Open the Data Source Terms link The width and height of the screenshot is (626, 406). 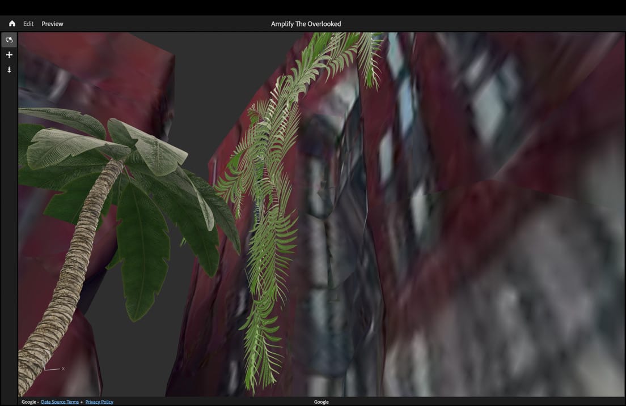[60, 401]
